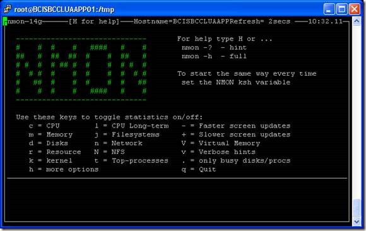
Task: Click the 'Hostname=BCISBCCLUAAPP' text
Action: tap(182, 21)
